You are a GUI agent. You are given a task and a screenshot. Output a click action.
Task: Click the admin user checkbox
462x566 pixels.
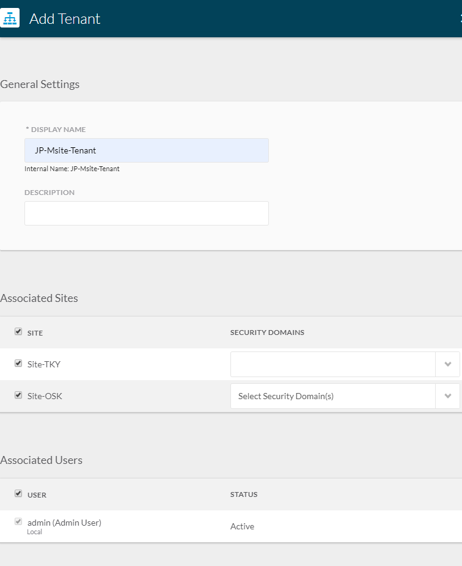pos(18,522)
